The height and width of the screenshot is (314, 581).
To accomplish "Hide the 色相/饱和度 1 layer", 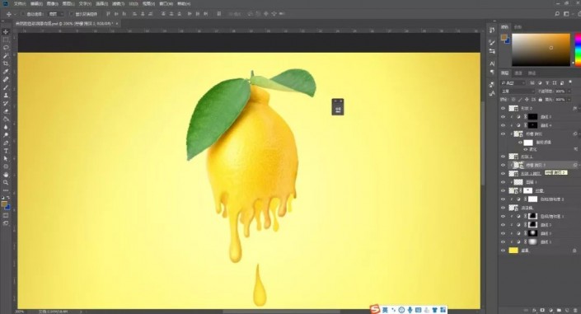I will pos(503,217).
